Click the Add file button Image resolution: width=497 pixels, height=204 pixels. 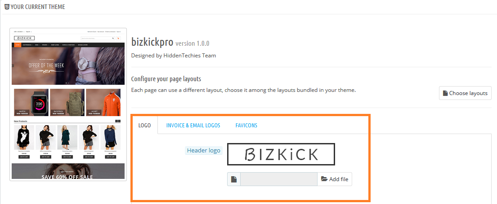pyautogui.click(x=335, y=179)
